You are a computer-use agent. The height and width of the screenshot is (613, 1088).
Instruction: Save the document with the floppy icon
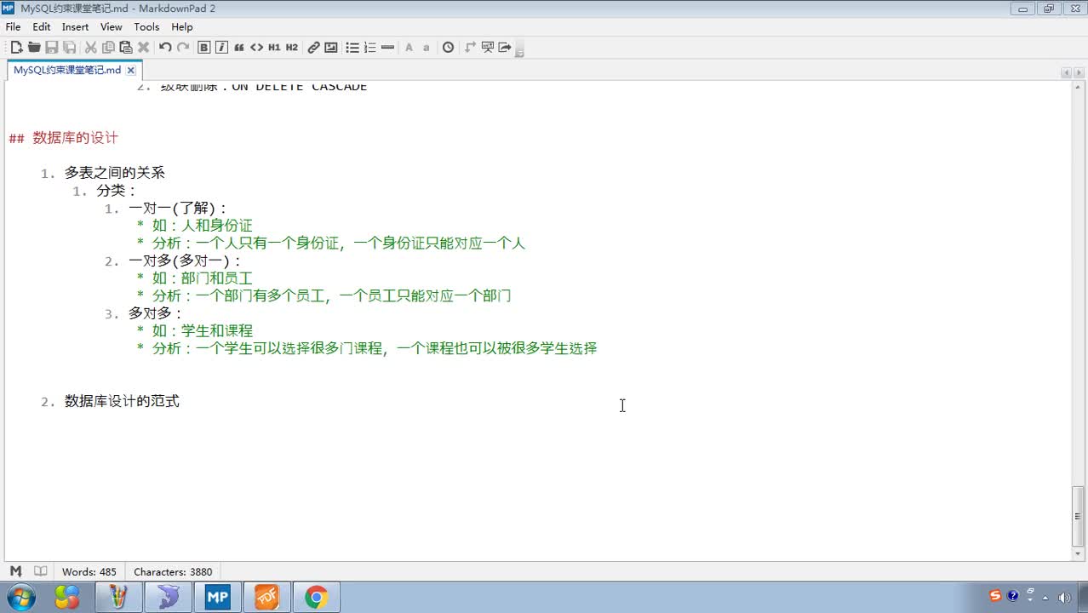(x=52, y=48)
